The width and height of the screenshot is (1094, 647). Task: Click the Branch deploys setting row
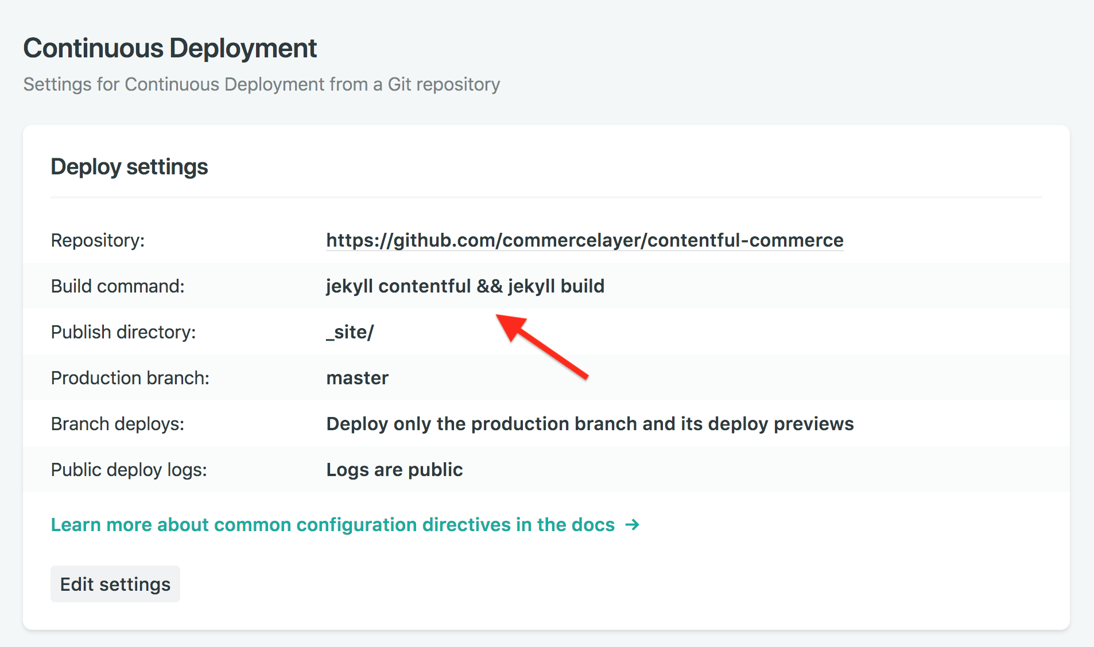tap(117, 423)
